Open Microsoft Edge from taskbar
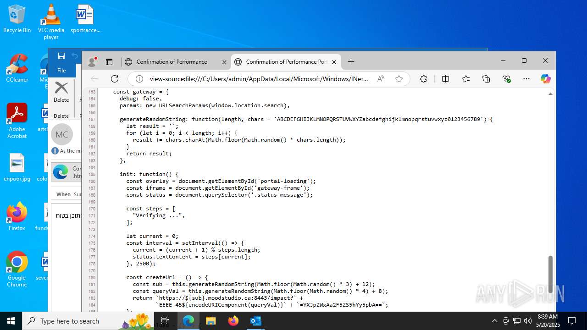 tap(188, 321)
